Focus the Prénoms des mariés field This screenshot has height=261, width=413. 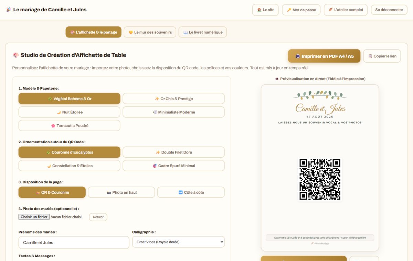pos(74,242)
